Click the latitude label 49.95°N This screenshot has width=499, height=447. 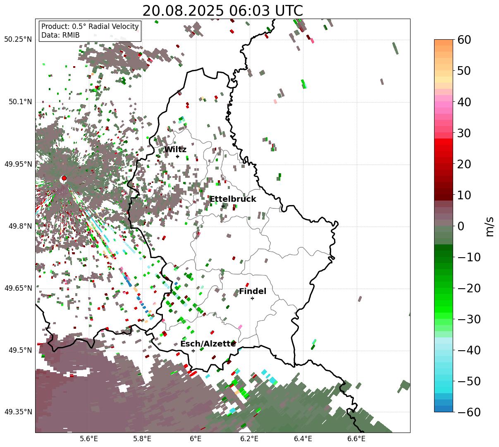click(x=18, y=164)
